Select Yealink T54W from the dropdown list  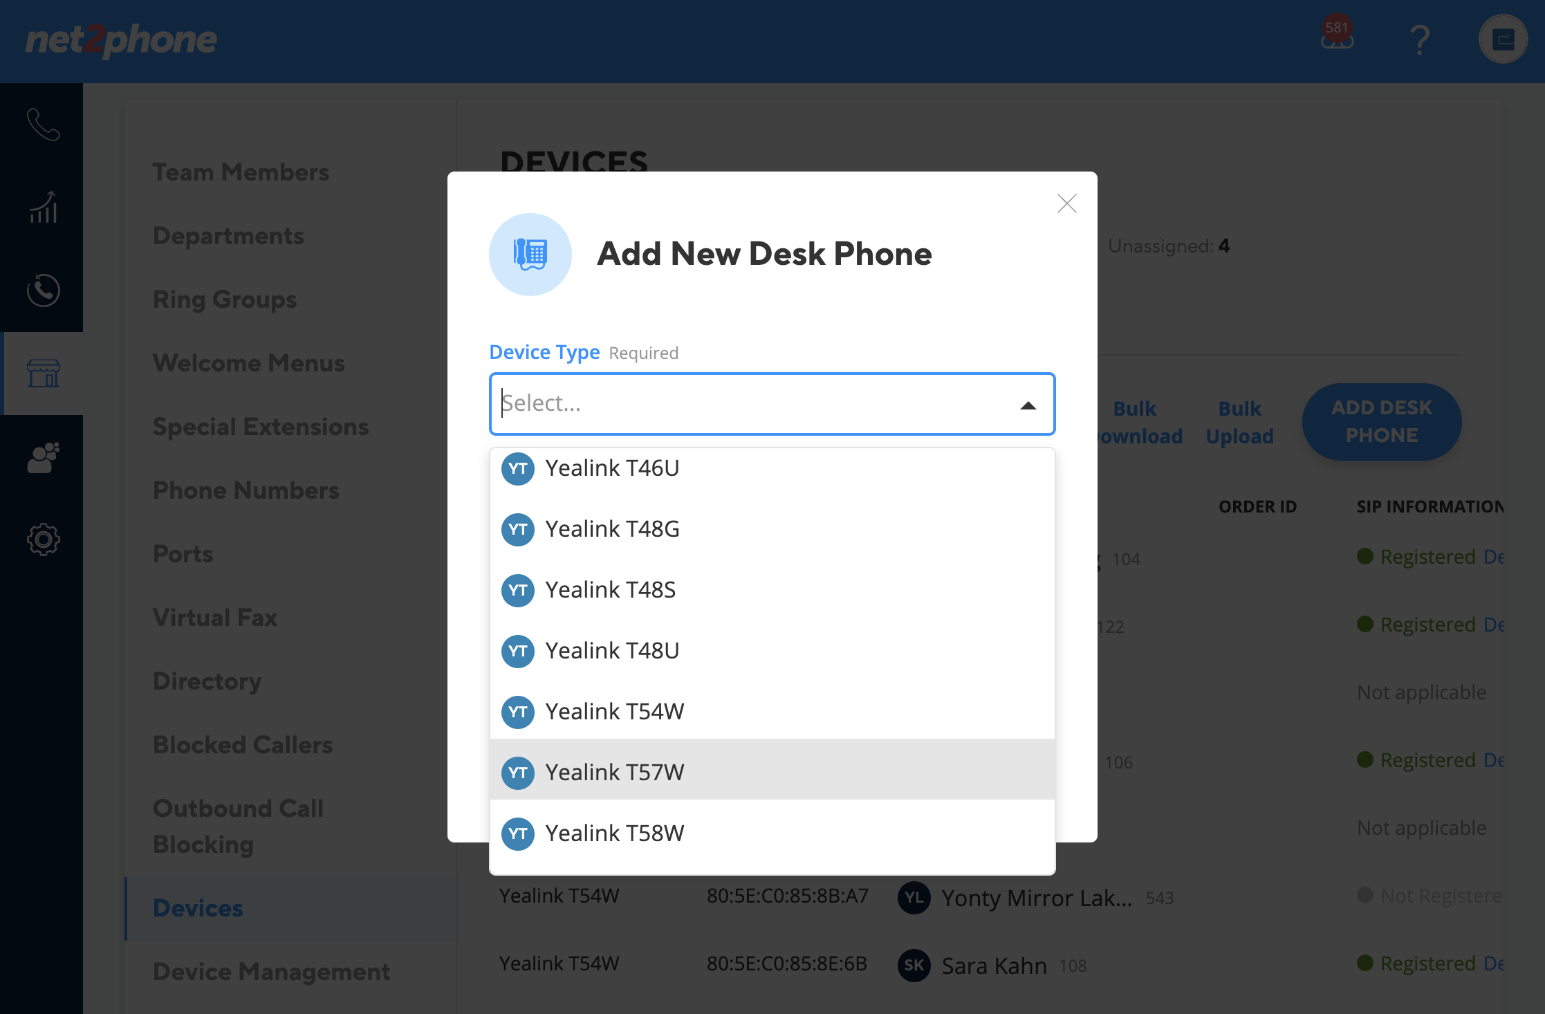tap(772, 712)
